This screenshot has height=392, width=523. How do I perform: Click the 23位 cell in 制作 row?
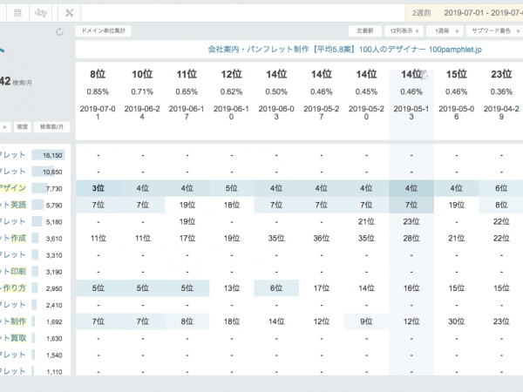pyautogui.click(x=501, y=321)
